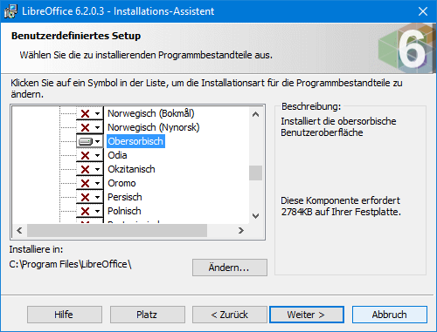Click the Weiter > button
The height and width of the screenshot is (332, 437).
[307, 315]
